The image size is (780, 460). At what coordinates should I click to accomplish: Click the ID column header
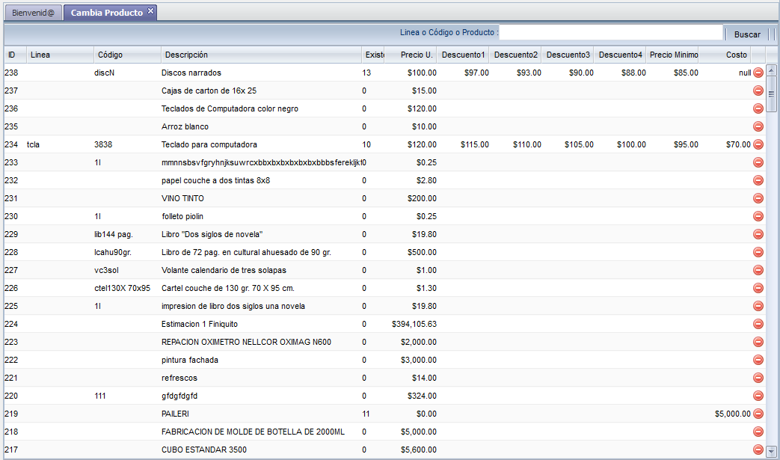tap(13, 55)
